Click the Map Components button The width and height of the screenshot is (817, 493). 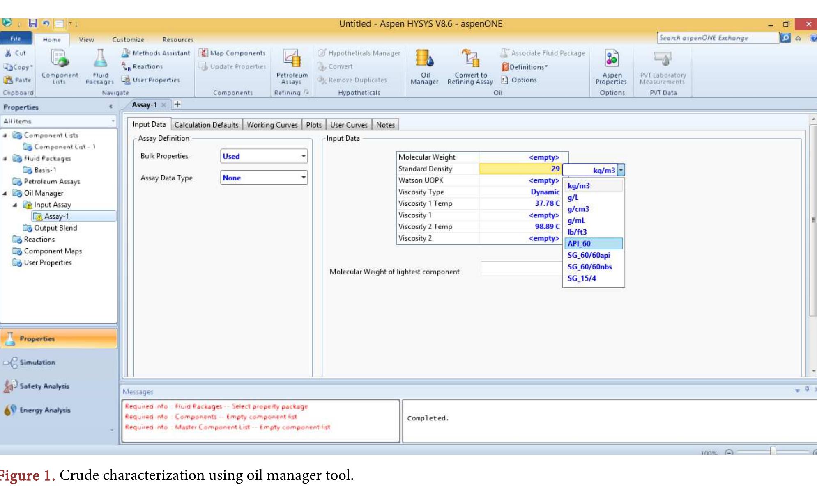(232, 53)
